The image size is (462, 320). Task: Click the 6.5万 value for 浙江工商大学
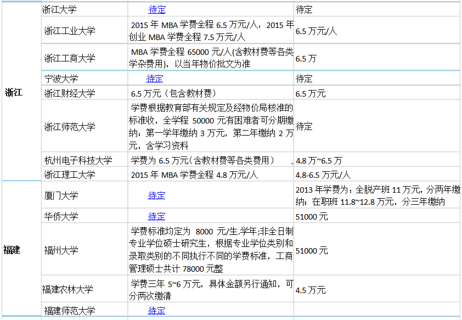(306, 58)
